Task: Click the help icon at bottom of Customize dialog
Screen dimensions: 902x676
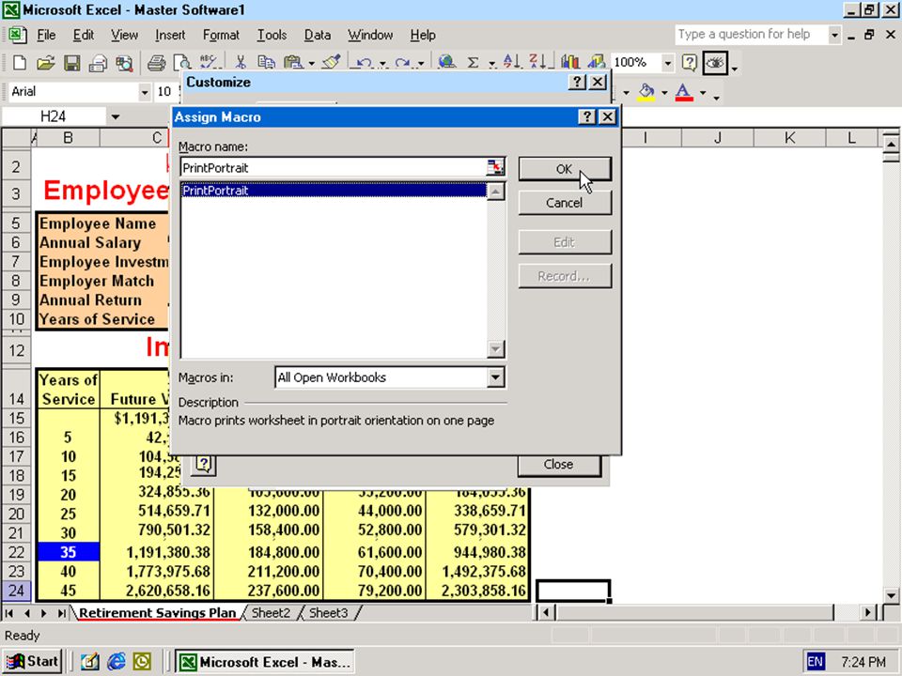Action: pyautogui.click(x=204, y=464)
